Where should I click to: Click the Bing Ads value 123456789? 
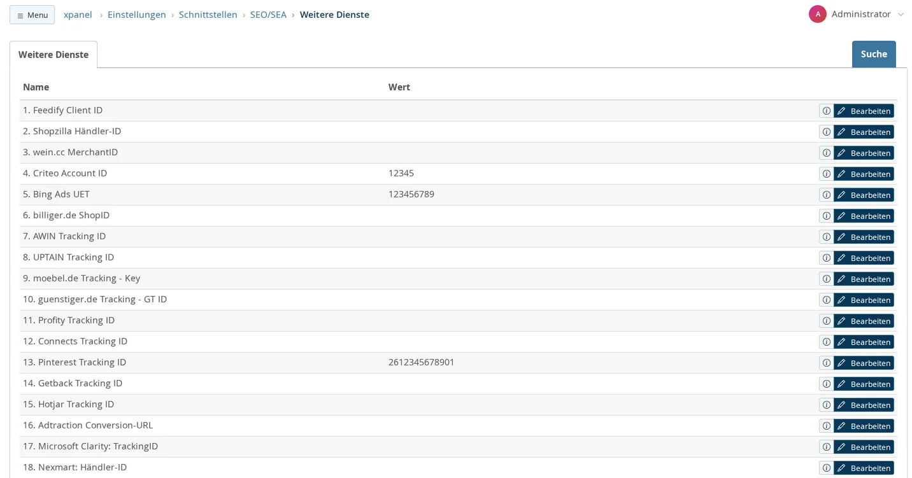point(411,194)
